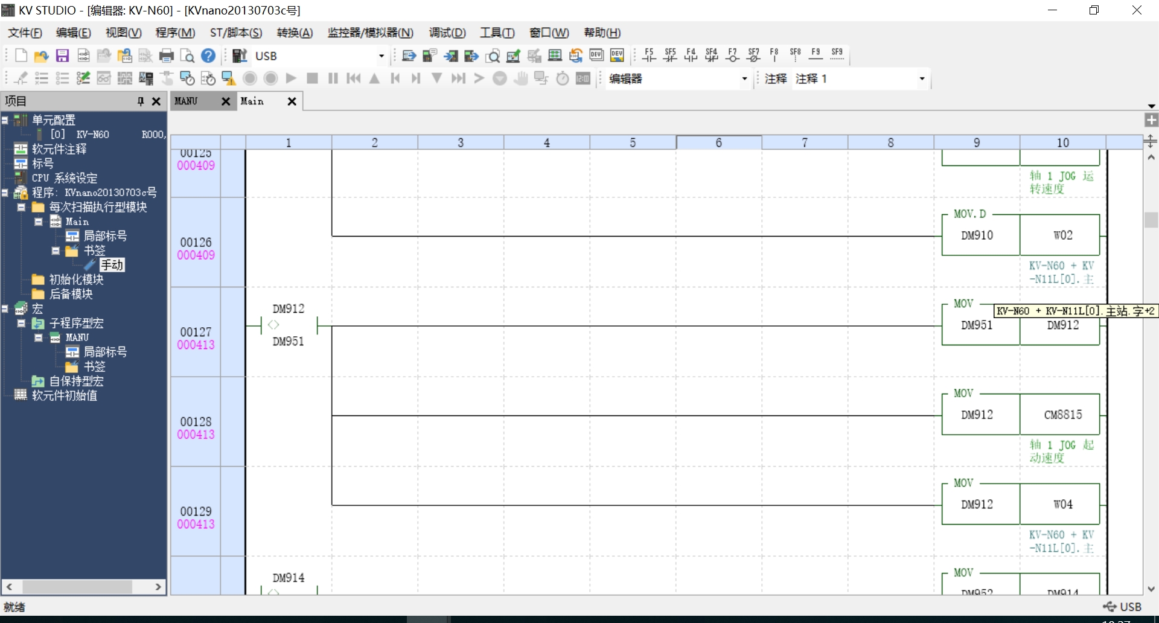Close the MANU editor tab
This screenshot has width=1159, height=623.
coord(226,101)
